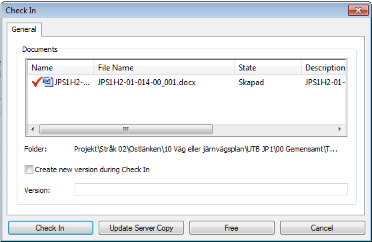372x242 pixels.
Task: Select the Word document icon in the row
Action: click(x=48, y=82)
